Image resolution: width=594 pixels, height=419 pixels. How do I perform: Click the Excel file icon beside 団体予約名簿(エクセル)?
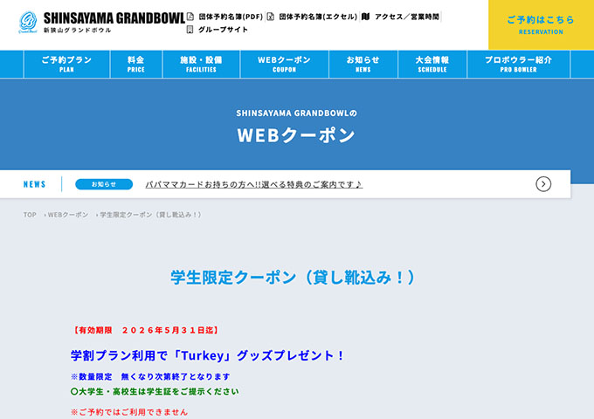point(271,17)
